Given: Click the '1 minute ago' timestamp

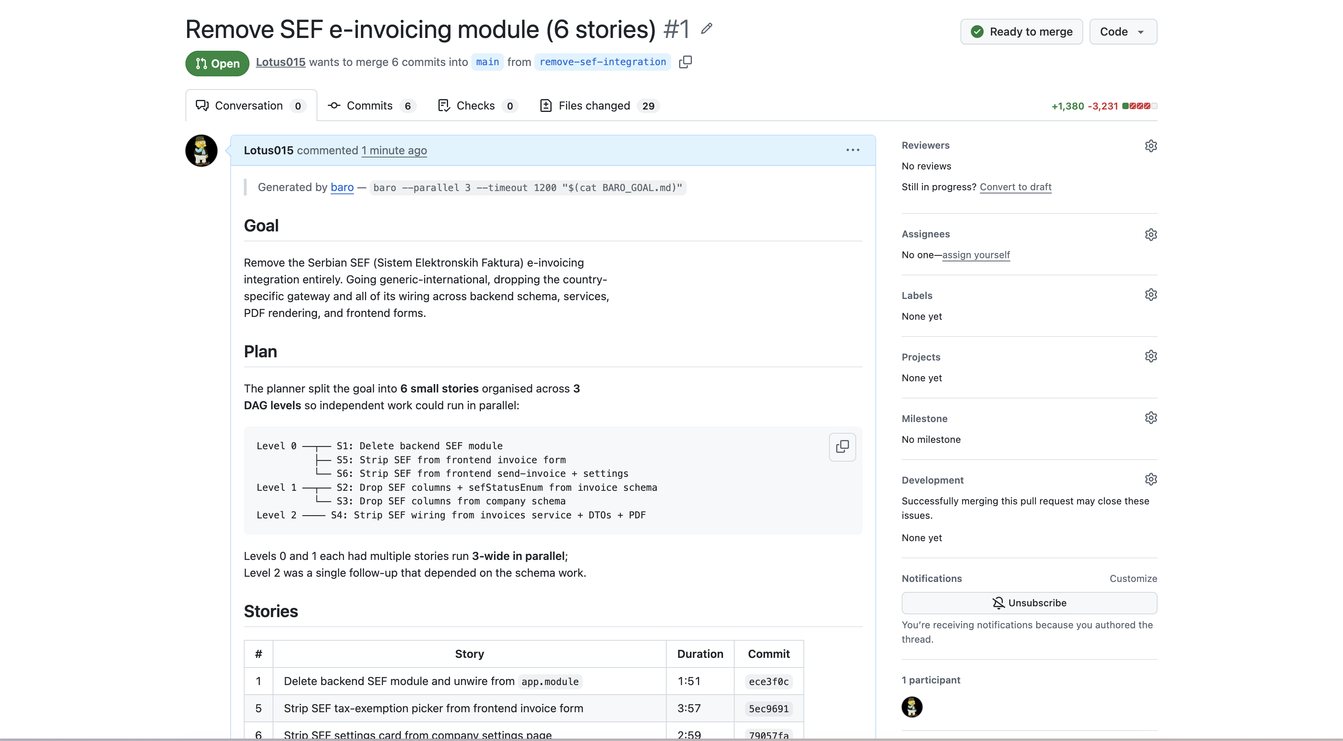Looking at the screenshot, I should click(394, 151).
